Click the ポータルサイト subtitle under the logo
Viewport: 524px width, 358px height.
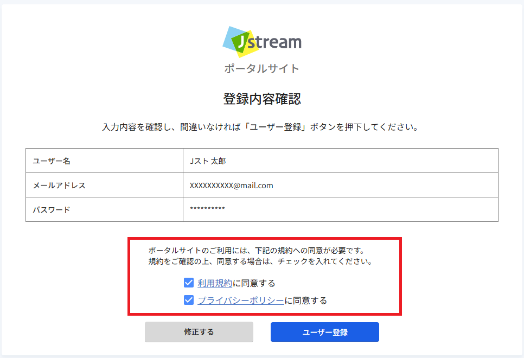(262, 69)
